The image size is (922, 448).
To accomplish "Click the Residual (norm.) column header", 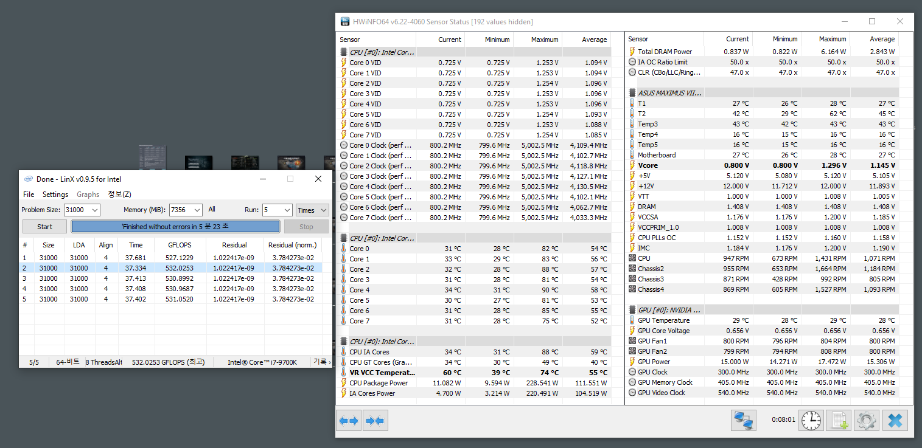I will point(293,245).
